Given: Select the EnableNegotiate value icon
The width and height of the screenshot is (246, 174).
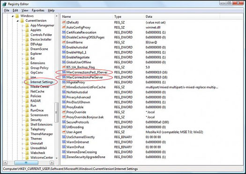Looking at the screenshot, I should [64, 57].
